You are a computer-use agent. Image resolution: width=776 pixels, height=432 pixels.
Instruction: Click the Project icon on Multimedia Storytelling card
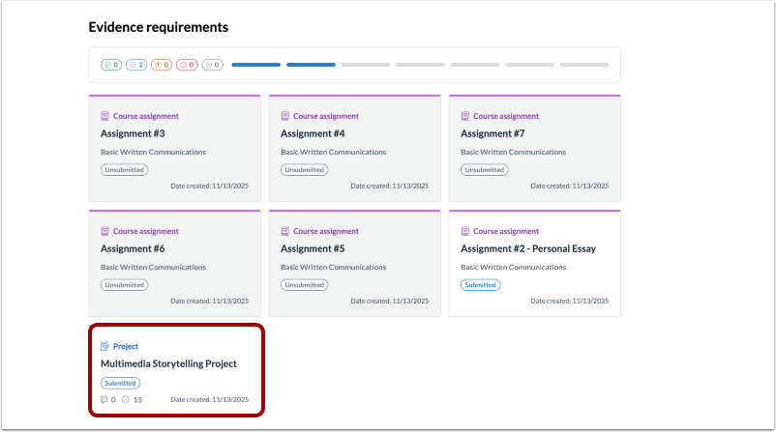[x=104, y=346]
